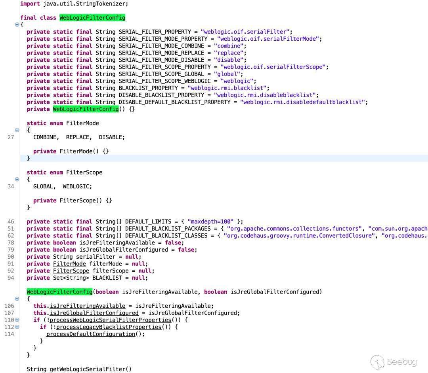Click "org.apache.commons.collections.functors" package string
428x373 pixels.
[x=294, y=229]
